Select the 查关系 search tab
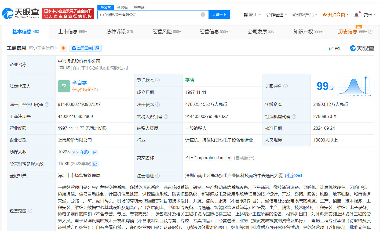 [x=139, y=7]
